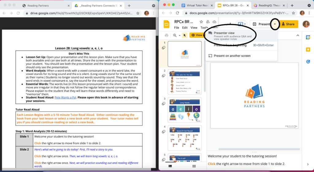This screenshot has width=314, height=172.
Task: Bookmark the drive.google.com page with star
Action: click(x=138, y=13)
